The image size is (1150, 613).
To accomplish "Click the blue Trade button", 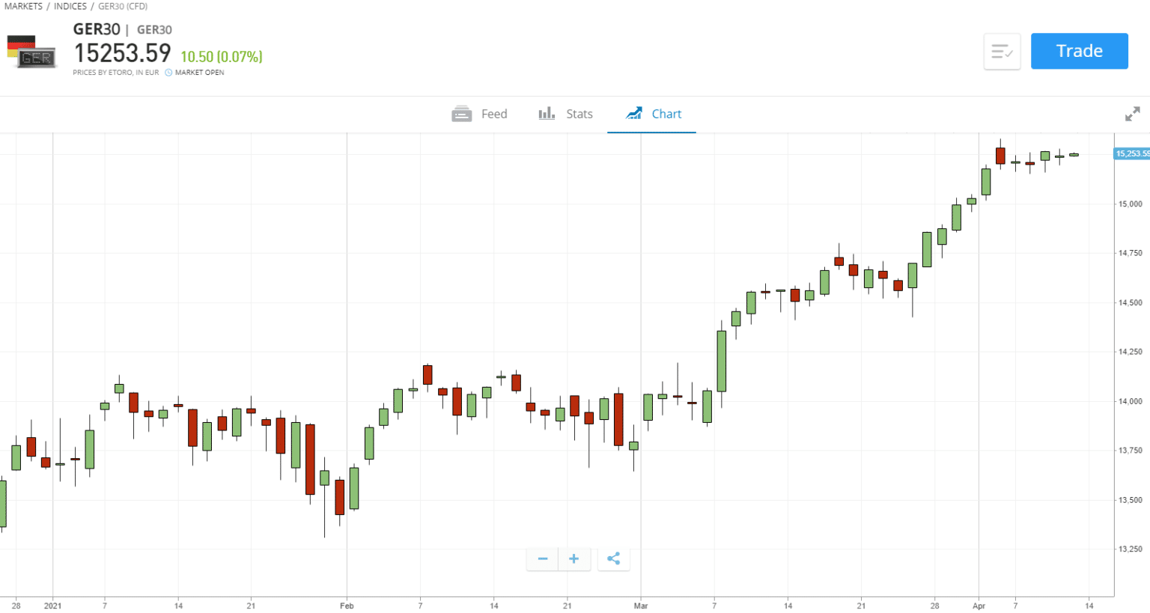I will 1079,51.
